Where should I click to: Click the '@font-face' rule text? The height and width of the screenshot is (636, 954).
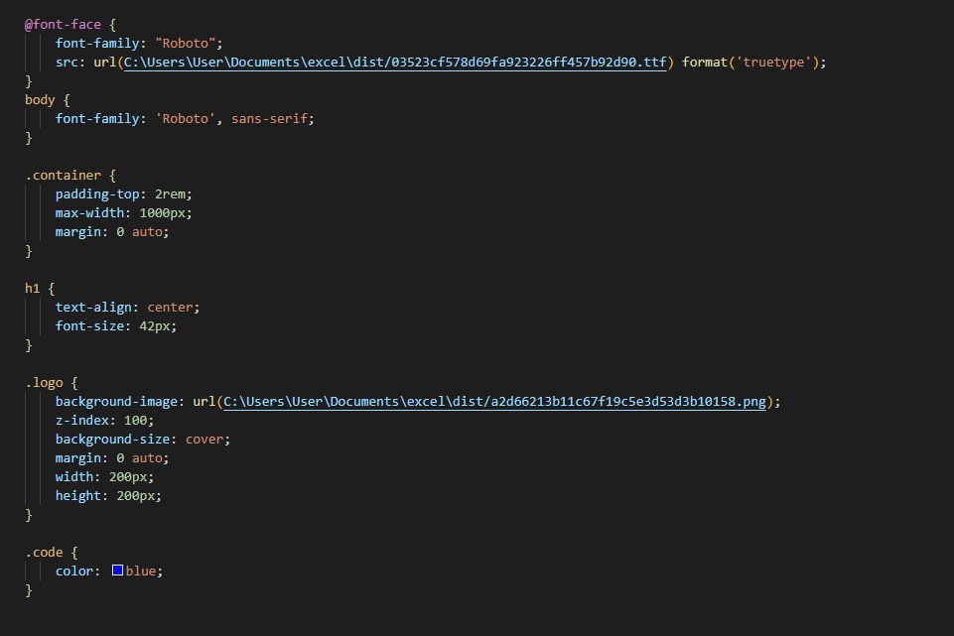click(63, 25)
